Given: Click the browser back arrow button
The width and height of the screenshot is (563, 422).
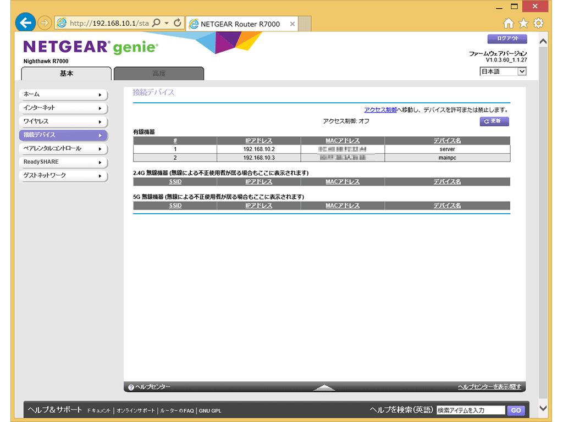Looking at the screenshot, I should [x=25, y=23].
